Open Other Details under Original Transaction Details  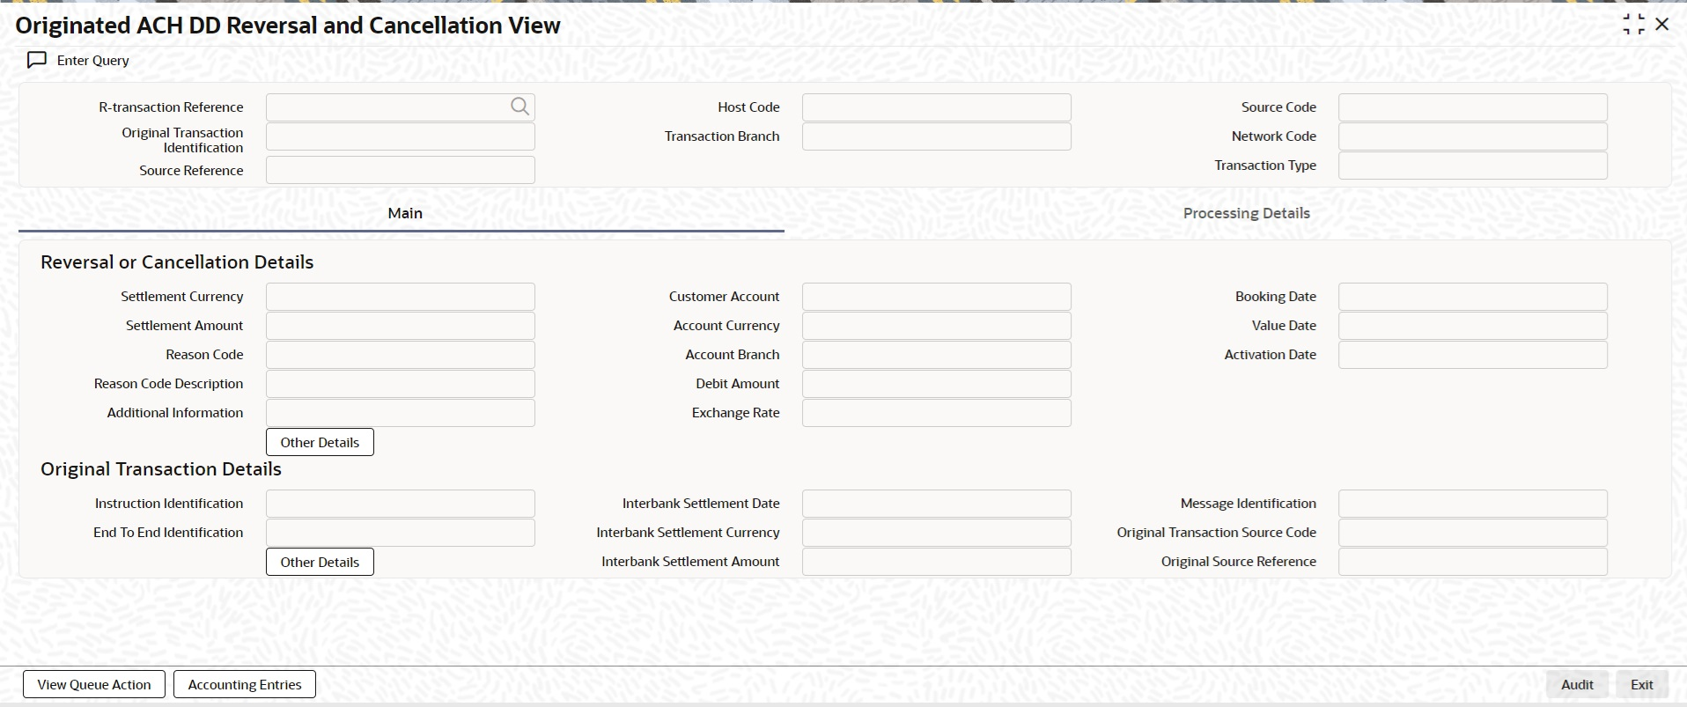pyautogui.click(x=320, y=562)
